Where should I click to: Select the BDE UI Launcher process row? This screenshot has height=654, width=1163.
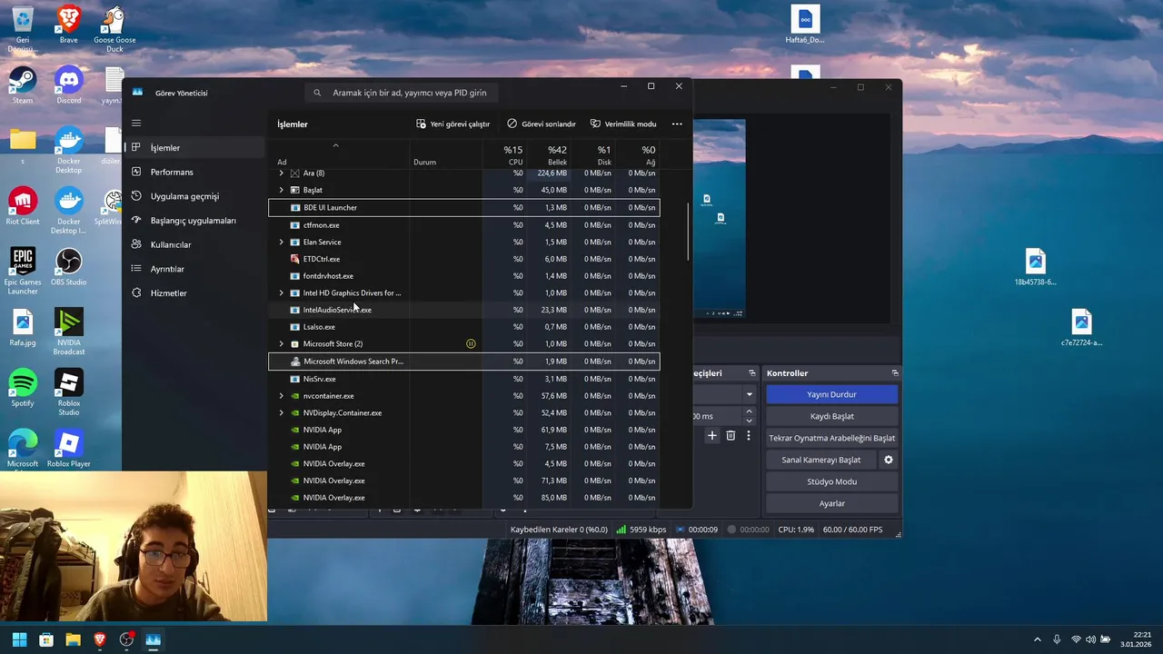coord(464,207)
